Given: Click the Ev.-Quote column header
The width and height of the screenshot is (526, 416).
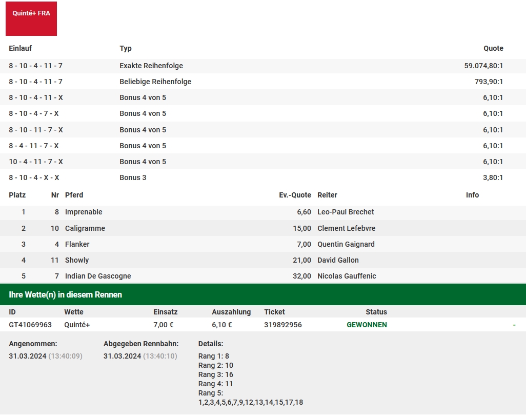Looking at the screenshot, I should [x=295, y=195].
